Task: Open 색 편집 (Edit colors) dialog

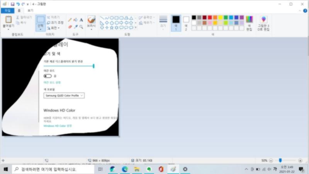Action: [x=249, y=23]
